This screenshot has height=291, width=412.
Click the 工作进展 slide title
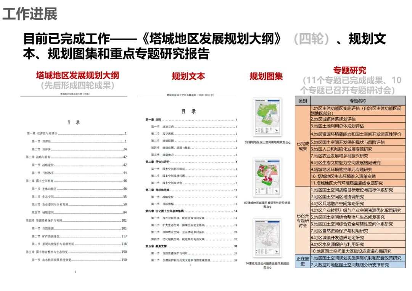(30, 14)
